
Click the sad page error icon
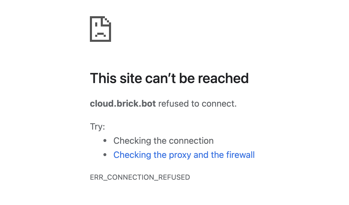(x=100, y=29)
